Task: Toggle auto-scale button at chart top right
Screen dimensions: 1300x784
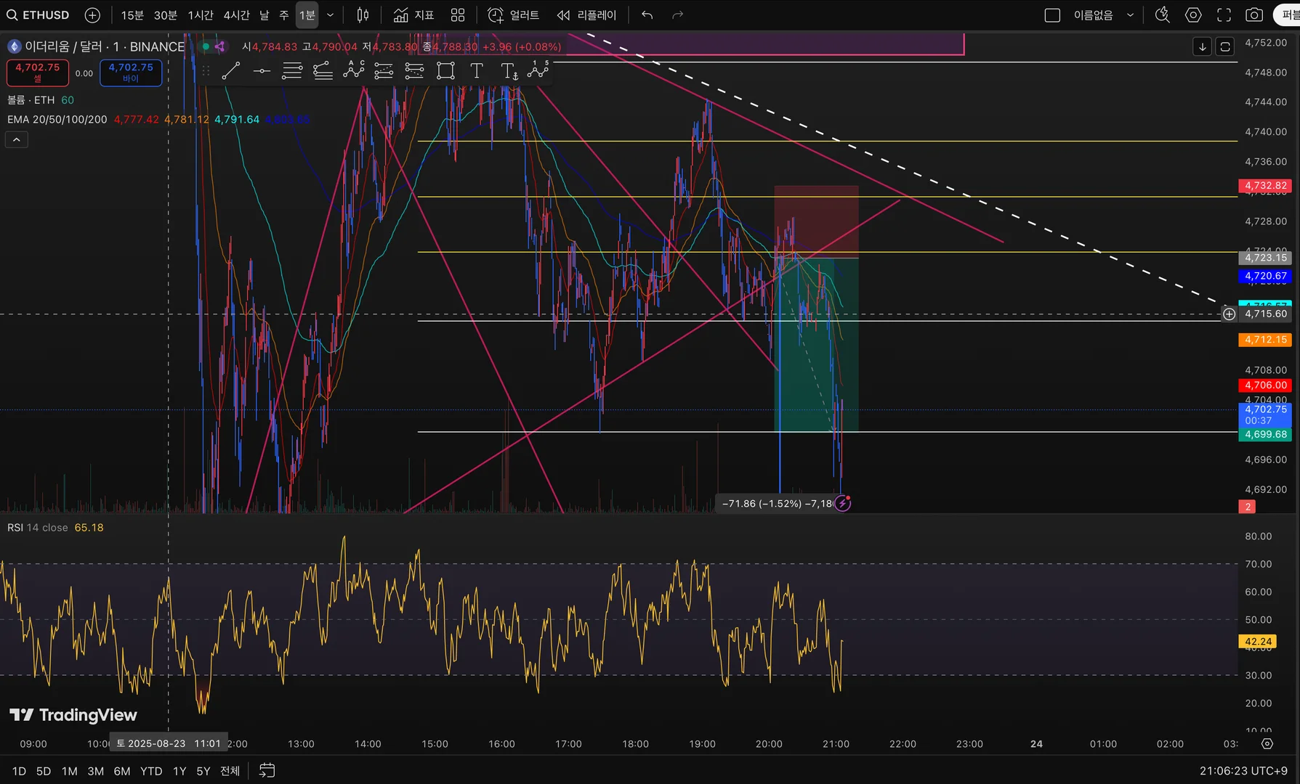Action: click(x=1225, y=46)
